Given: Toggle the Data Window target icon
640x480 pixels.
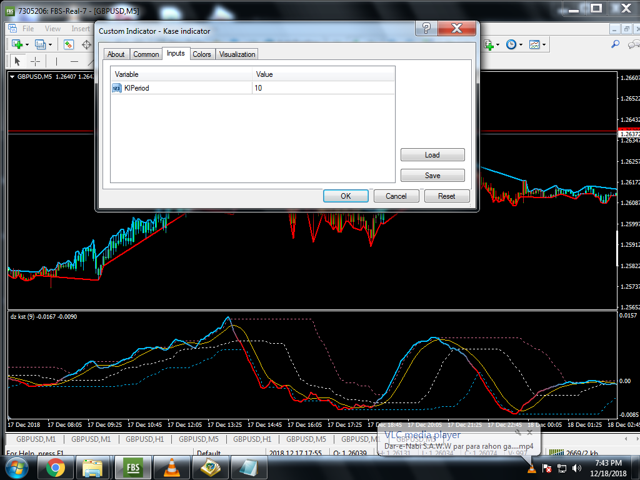Looking at the screenshot, I should pos(86,44).
